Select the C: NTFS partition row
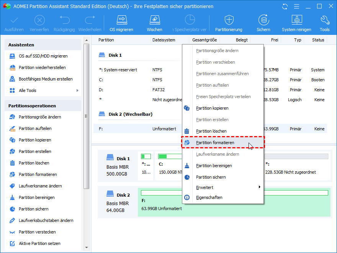Viewport: 337px width, 253px height. 138,80
